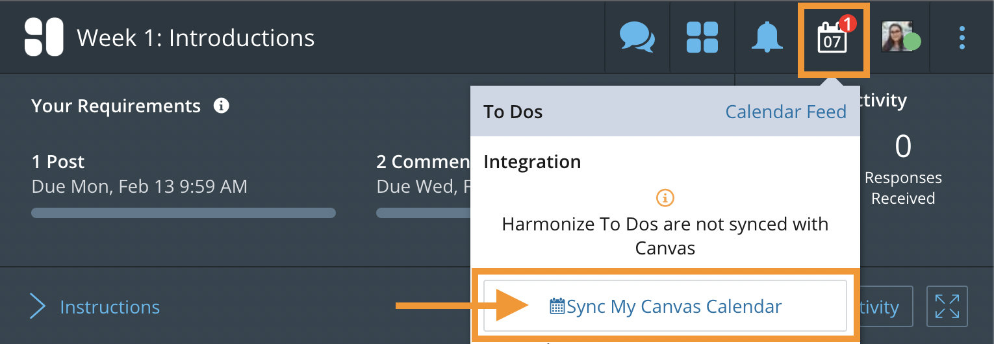Click the info icon beside Your Requirements
The width and height of the screenshot is (994, 344).
[222, 105]
